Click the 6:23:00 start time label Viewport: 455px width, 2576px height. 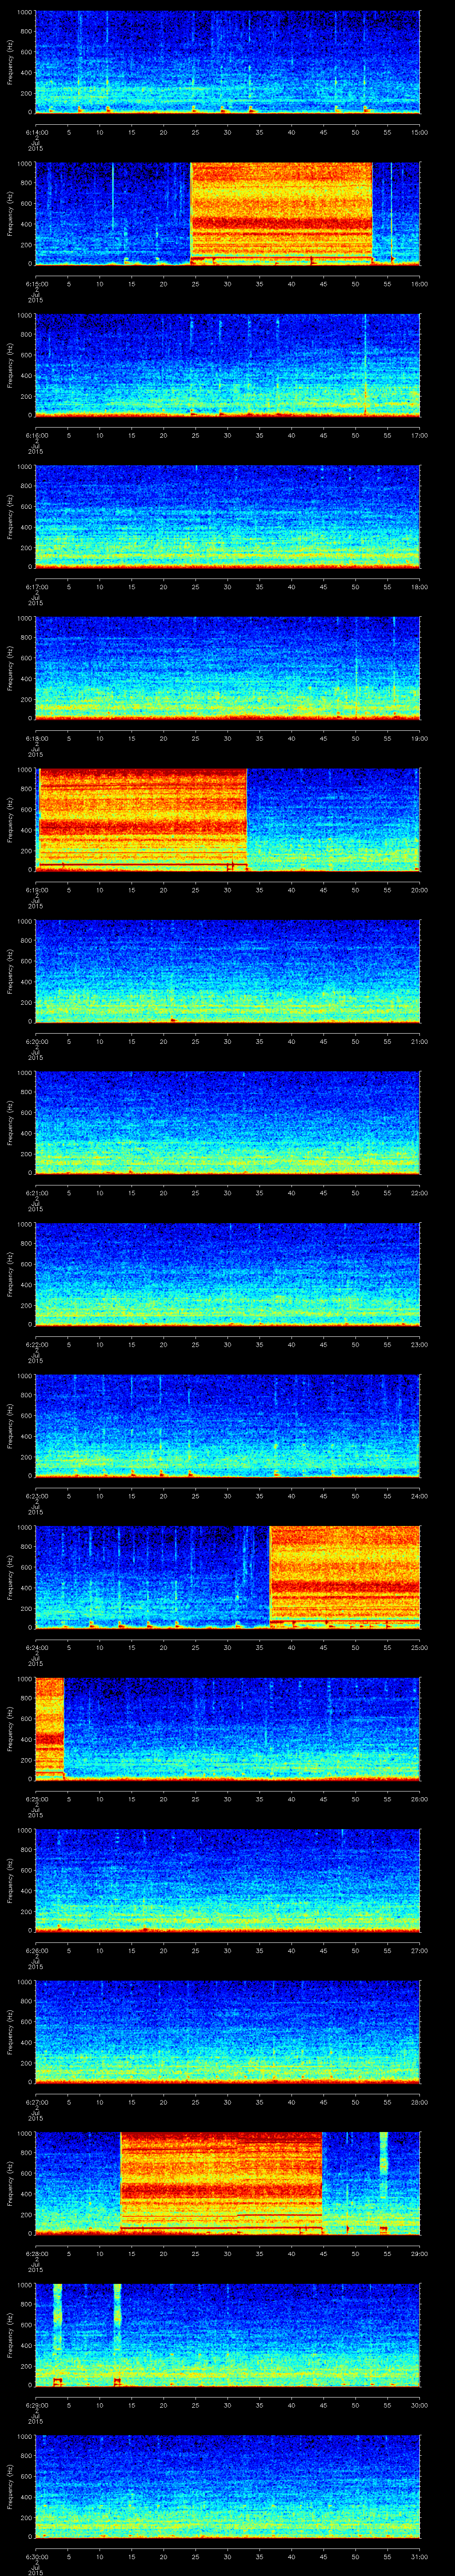coord(36,1495)
